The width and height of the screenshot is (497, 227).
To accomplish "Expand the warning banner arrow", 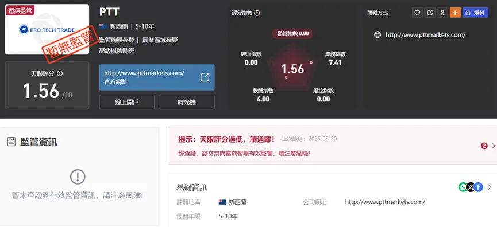I will coord(493,146).
